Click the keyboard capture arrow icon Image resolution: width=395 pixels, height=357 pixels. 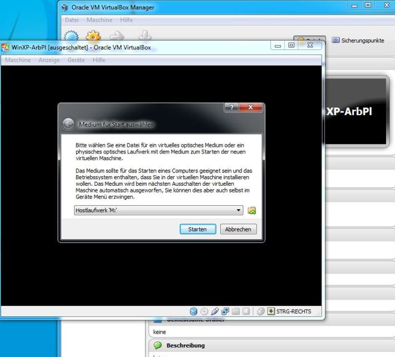tap(271, 311)
